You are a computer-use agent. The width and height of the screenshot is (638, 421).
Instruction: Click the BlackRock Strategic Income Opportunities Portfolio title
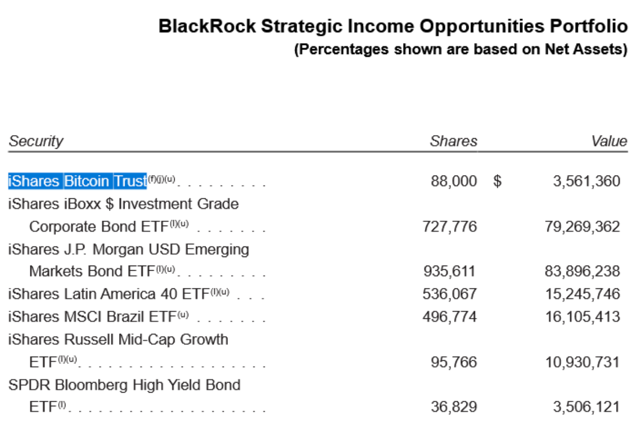point(393,26)
